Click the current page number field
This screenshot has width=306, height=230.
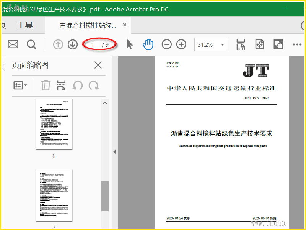[x=93, y=45]
